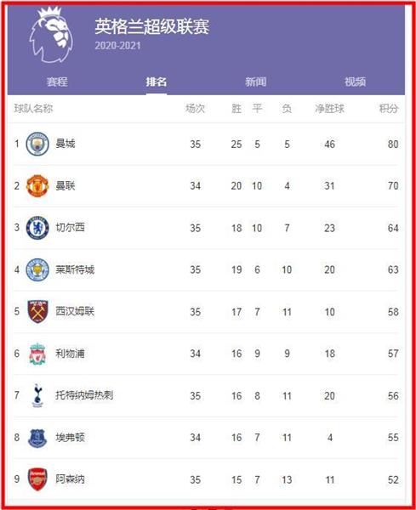This screenshot has width=416, height=510.
Task: Click the Premier League lion logo
Action: pyautogui.click(x=51, y=35)
